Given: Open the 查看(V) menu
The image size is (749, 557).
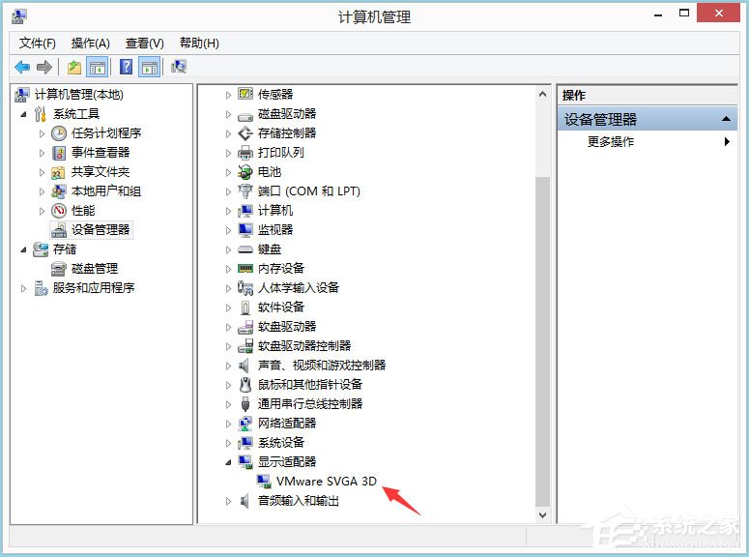Looking at the screenshot, I should coord(144,44).
